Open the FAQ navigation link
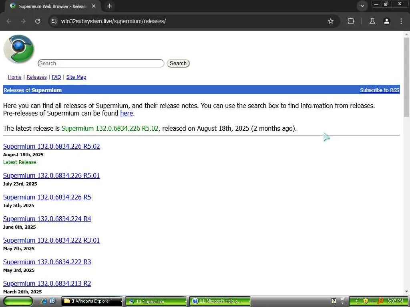The image size is (410, 307). (56, 77)
